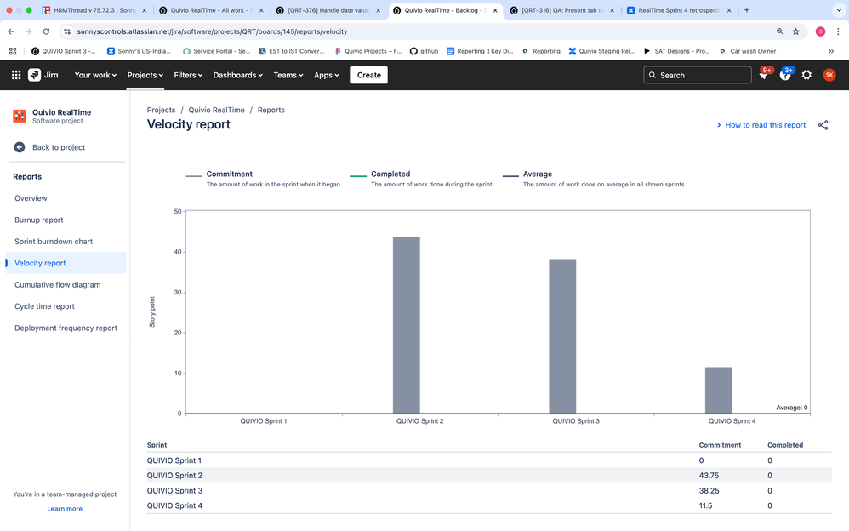Bookmark this page with star icon
Viewport: 849px width, 531px height.
[796, 31]
